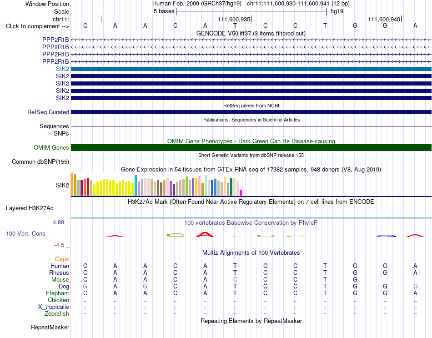
Task: Click the Mouse species label
Action: [x=60, y=280]
